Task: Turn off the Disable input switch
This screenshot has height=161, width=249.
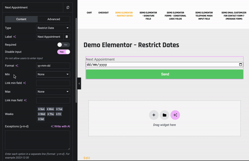Action: click(x=63, y=52)
